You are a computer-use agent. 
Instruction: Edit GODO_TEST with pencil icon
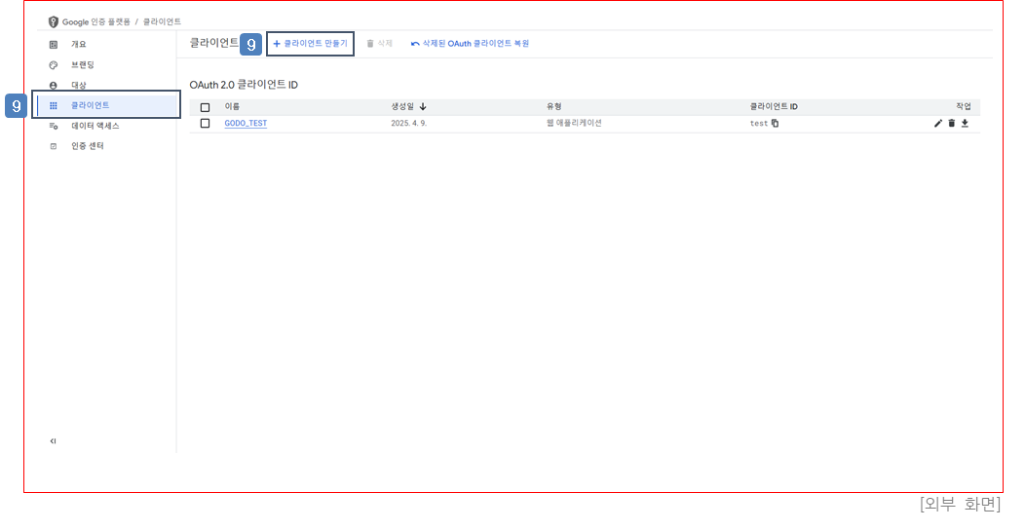[938, 123]
